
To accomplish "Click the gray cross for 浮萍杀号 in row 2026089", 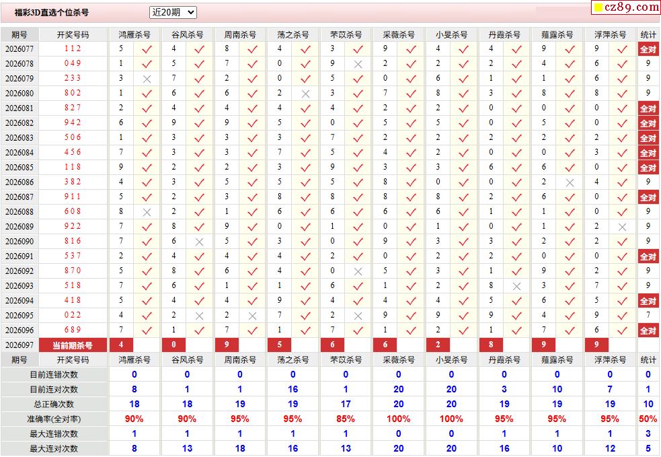I will (x=622, y=227).
